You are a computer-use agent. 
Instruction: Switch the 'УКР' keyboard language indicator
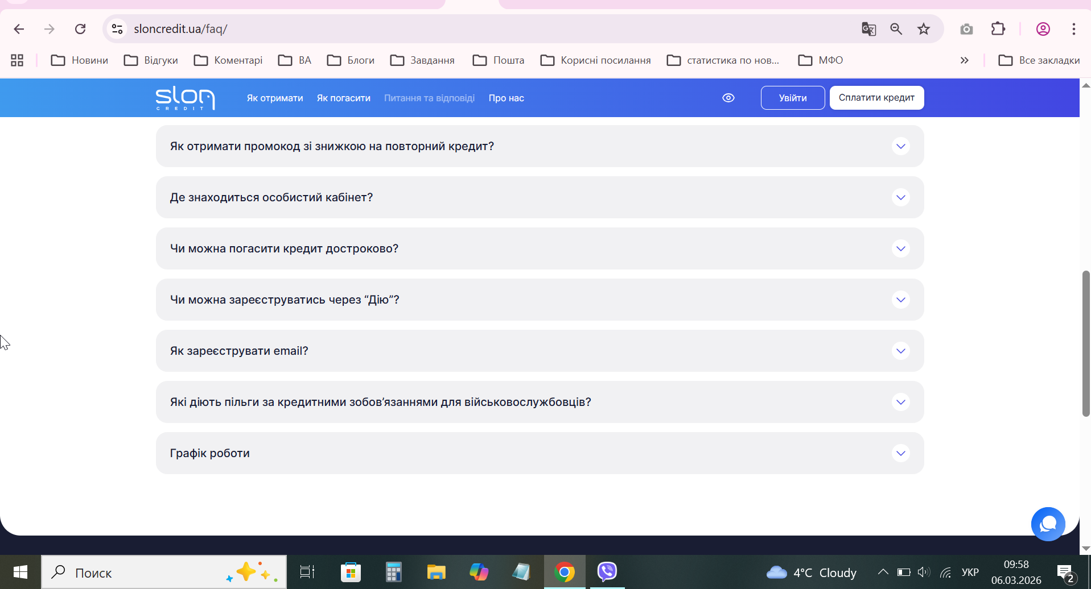click(x=970, y=572)
